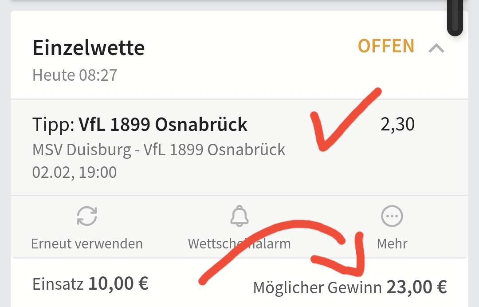
Task: Select the Wettscheinalarm text label
Action: [239, 244]
